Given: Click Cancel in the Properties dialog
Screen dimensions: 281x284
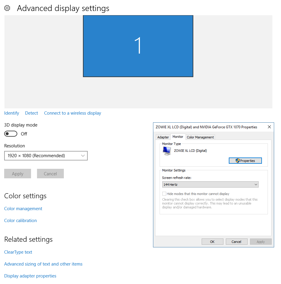Looking at the screenshot, I should (237, 242).
